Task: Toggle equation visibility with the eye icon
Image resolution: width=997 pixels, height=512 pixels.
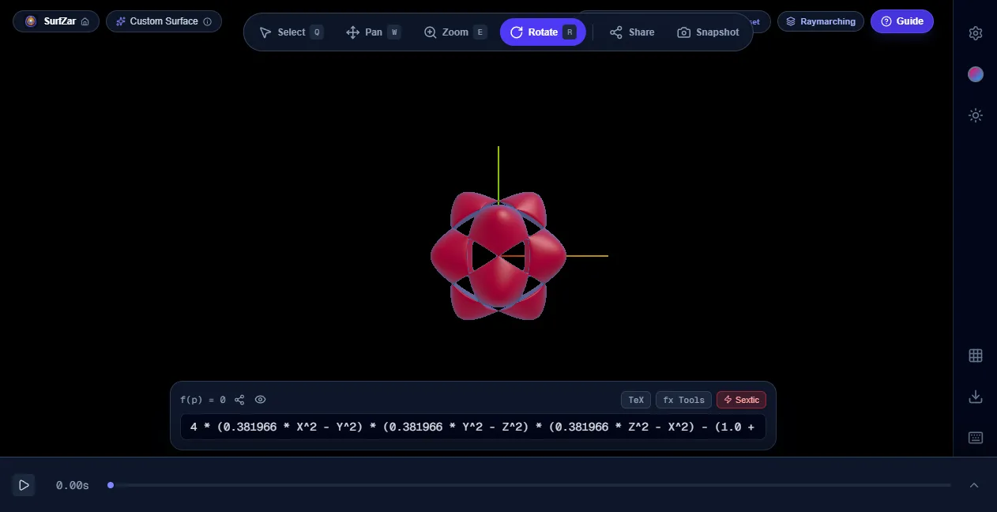Action: (261, 400)
